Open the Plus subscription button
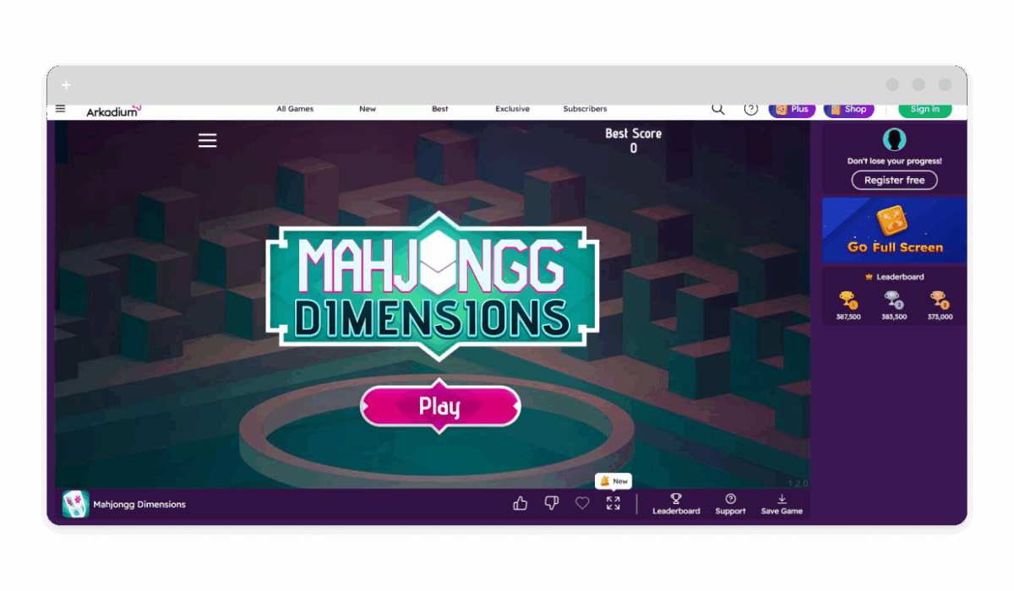This screenshot has height=591, width=1014. [792, 109]
